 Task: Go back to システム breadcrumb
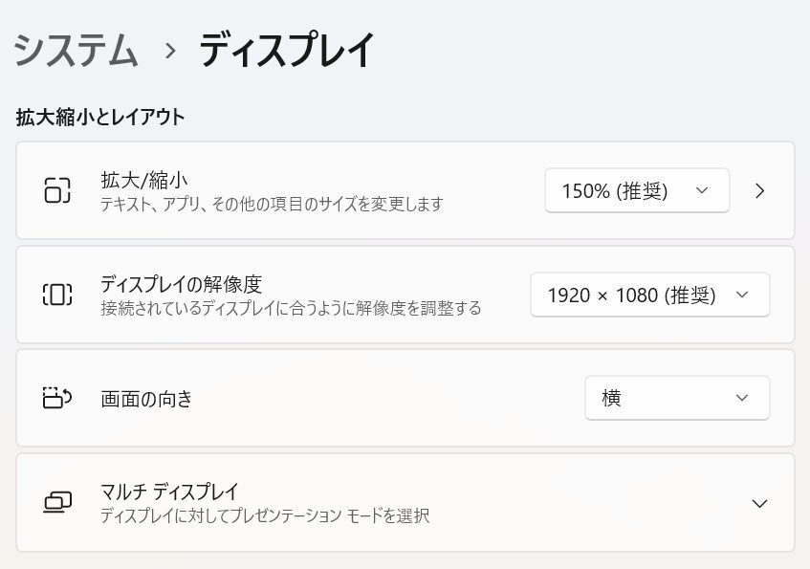coord(77,50)
